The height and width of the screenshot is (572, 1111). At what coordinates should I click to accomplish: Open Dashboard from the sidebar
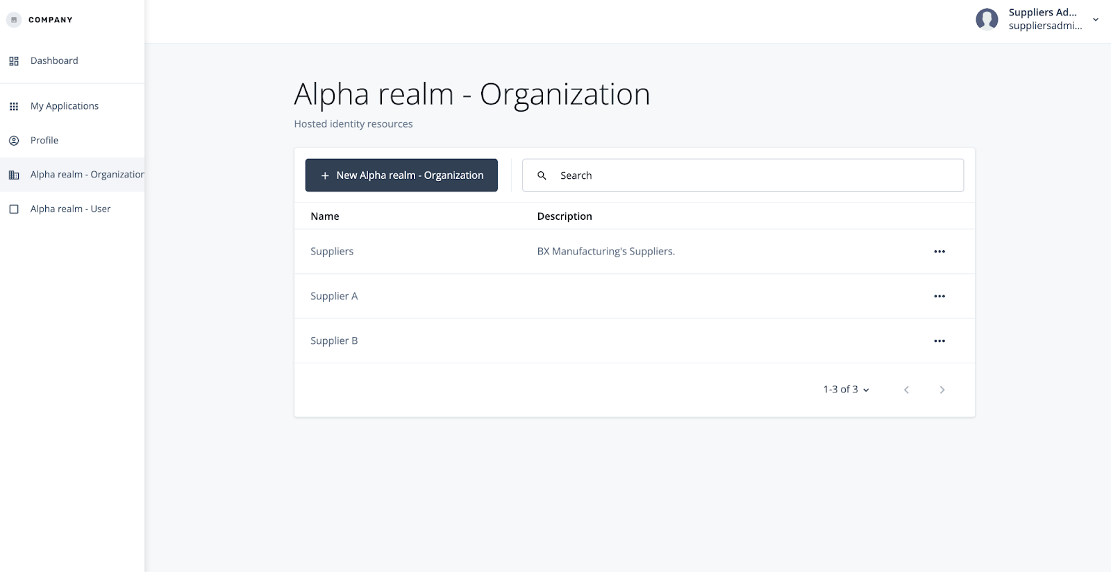pos(54,61)
